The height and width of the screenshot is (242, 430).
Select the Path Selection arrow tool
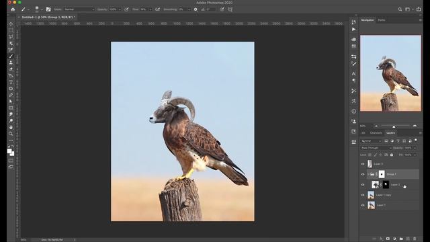(x=11, y=102)
